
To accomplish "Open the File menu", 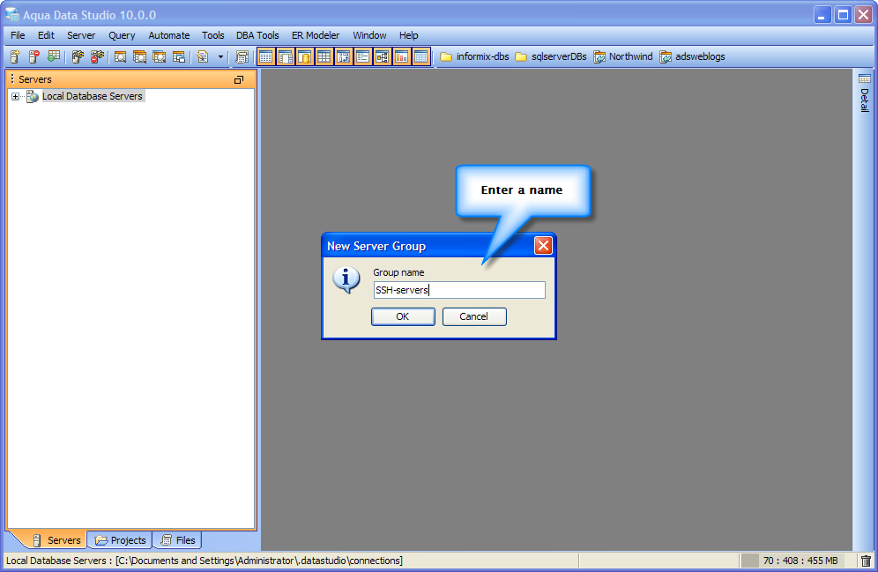I will click(18, 35).
